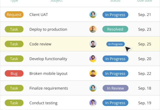Image resolution: width=160 pixels, height=110 pixels.
Task: Select the Sep. 25 due date
Action: point(144,44)
